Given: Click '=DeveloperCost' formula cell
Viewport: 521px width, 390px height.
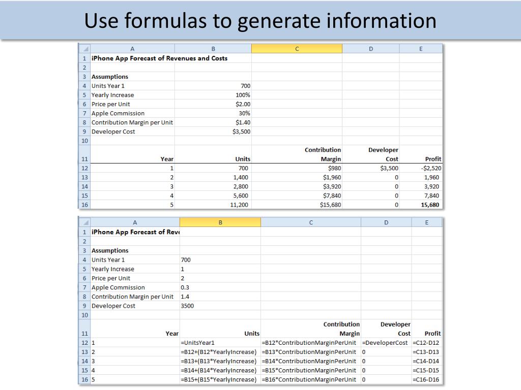Looking at the screenshot, I should pyautogui.click(x=385, y=343).
